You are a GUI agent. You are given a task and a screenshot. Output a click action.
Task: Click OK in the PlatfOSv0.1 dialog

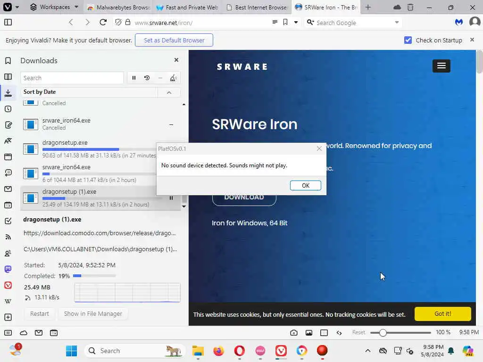pyautogui.click(x=305, y=185)
